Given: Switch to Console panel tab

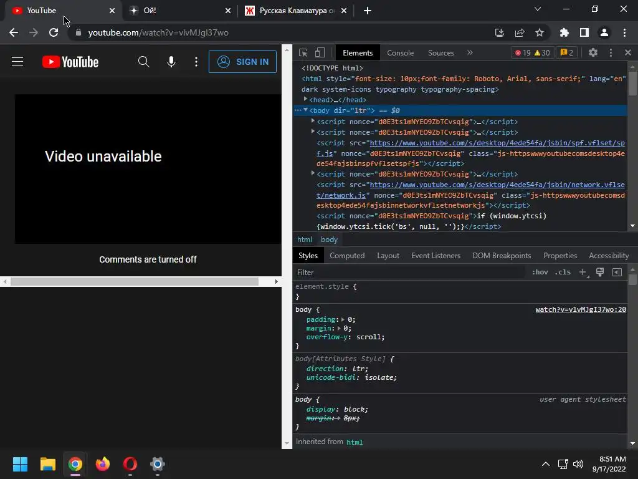Looking at the screenshot, I should (x=400, y=53).
